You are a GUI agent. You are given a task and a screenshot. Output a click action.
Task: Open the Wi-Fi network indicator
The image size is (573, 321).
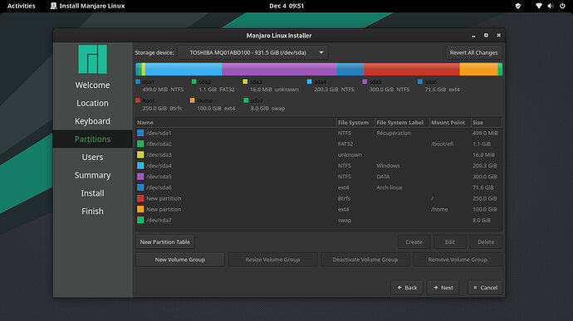coord(539,6)
